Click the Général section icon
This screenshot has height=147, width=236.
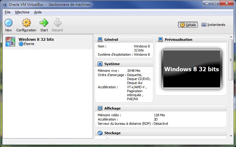point(100,40)
